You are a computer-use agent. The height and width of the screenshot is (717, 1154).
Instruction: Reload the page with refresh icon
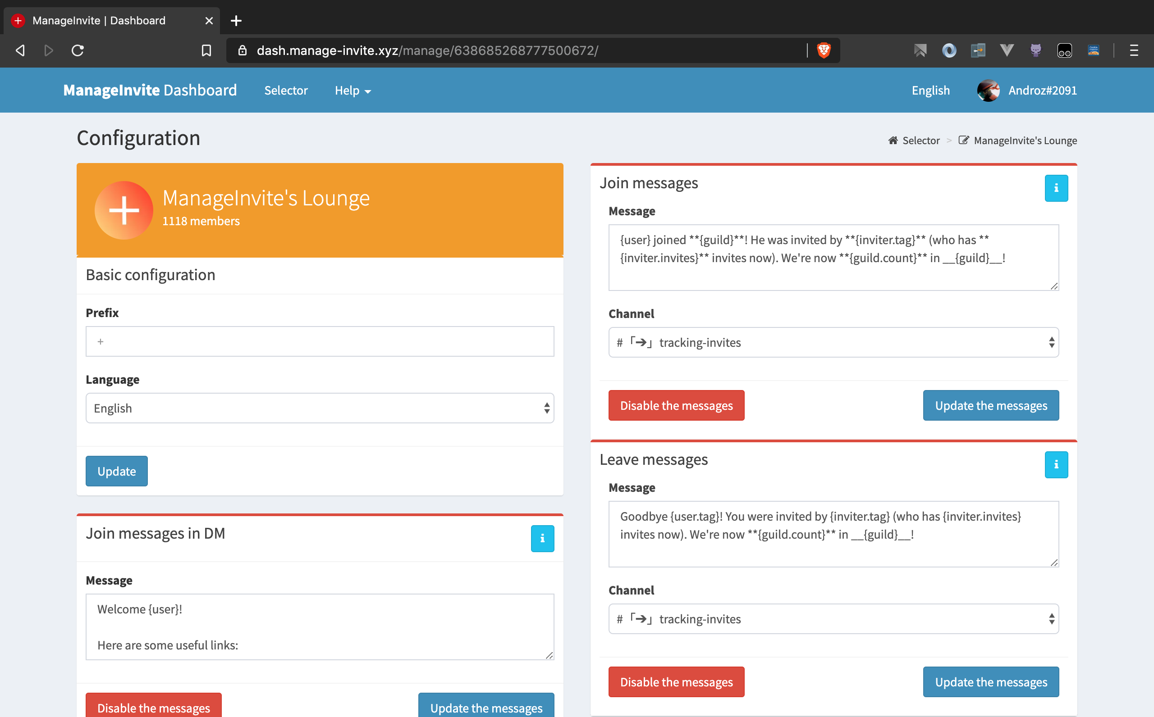[78, 50]
